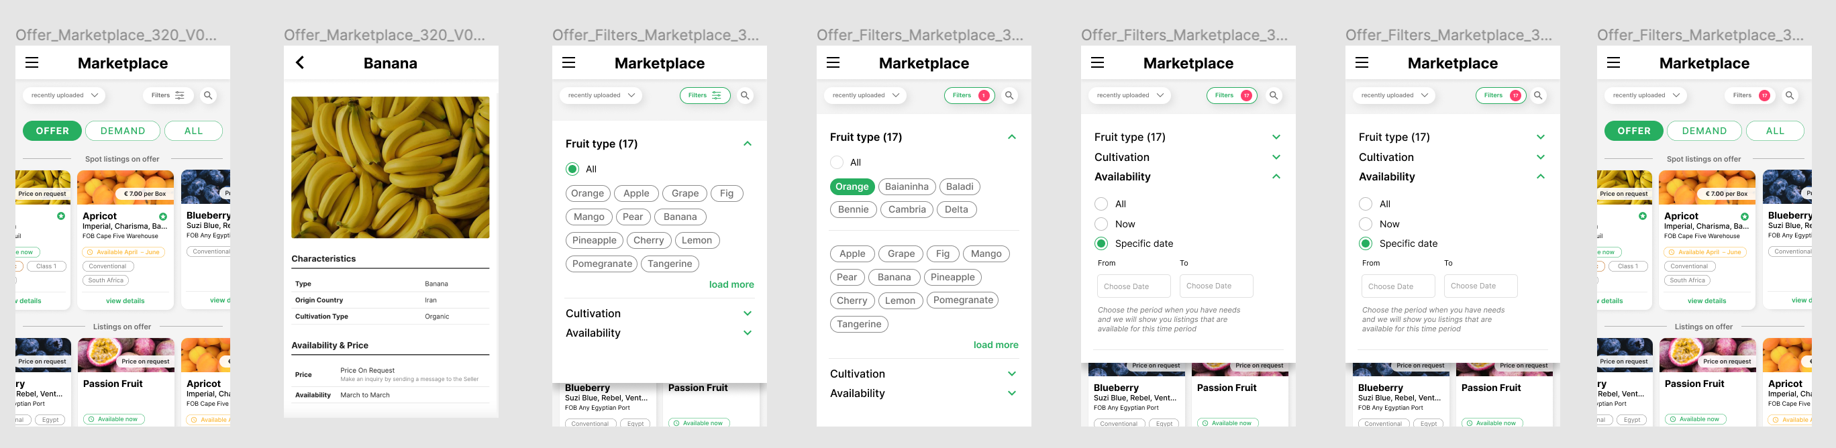
Task: Click the search icon in the seventh frame
Action: 1790,95
